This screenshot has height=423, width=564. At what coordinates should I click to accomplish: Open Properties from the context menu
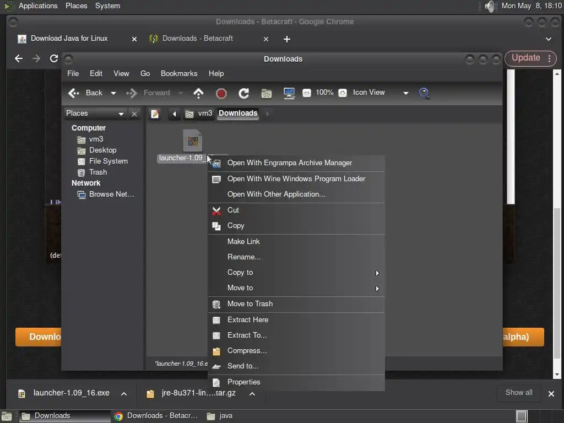[296, 382]
